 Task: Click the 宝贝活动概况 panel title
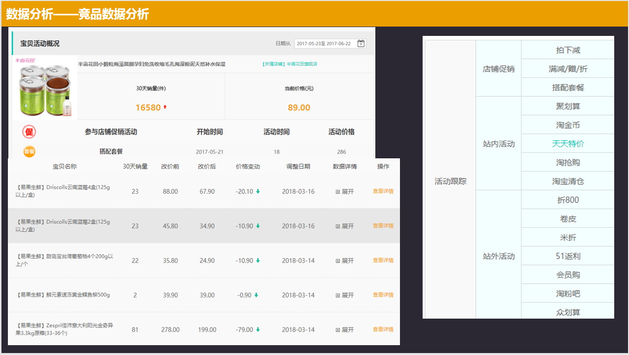coord(40,43)
